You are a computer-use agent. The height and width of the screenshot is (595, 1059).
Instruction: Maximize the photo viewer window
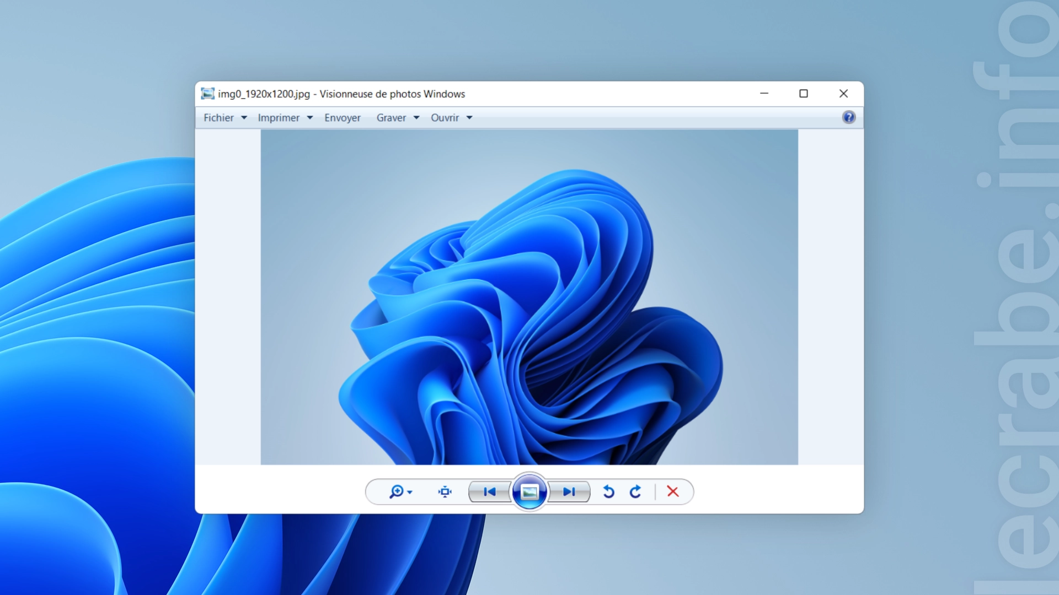click(x=804, y=94)
